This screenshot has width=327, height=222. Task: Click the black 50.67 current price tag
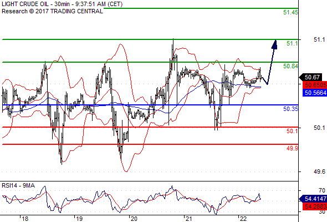(310, 77)
